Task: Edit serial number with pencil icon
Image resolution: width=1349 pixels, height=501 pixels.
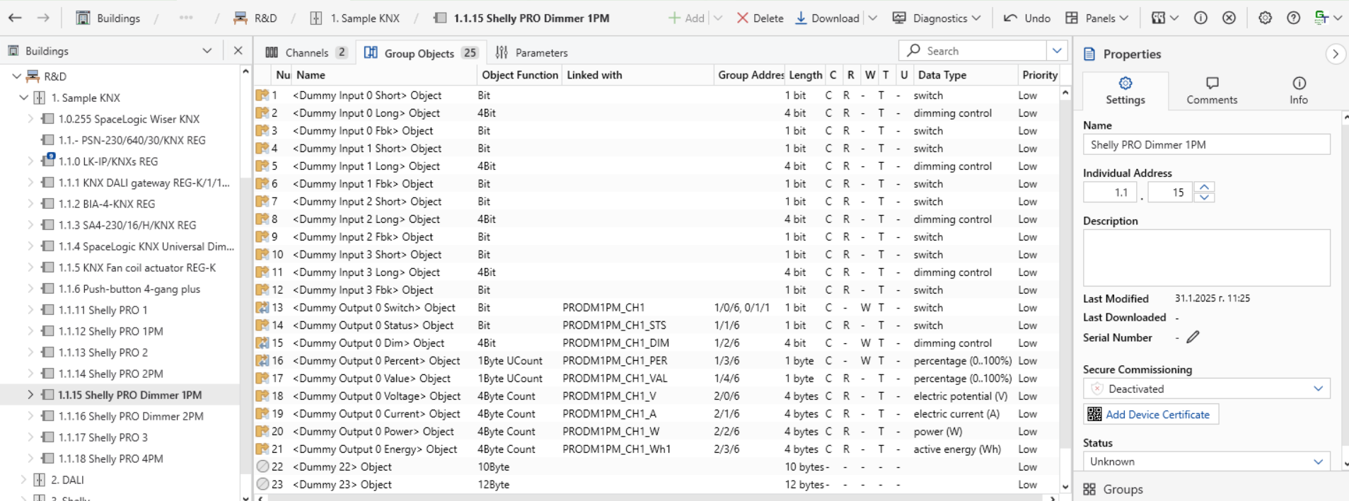Action: click(1193, 338)
